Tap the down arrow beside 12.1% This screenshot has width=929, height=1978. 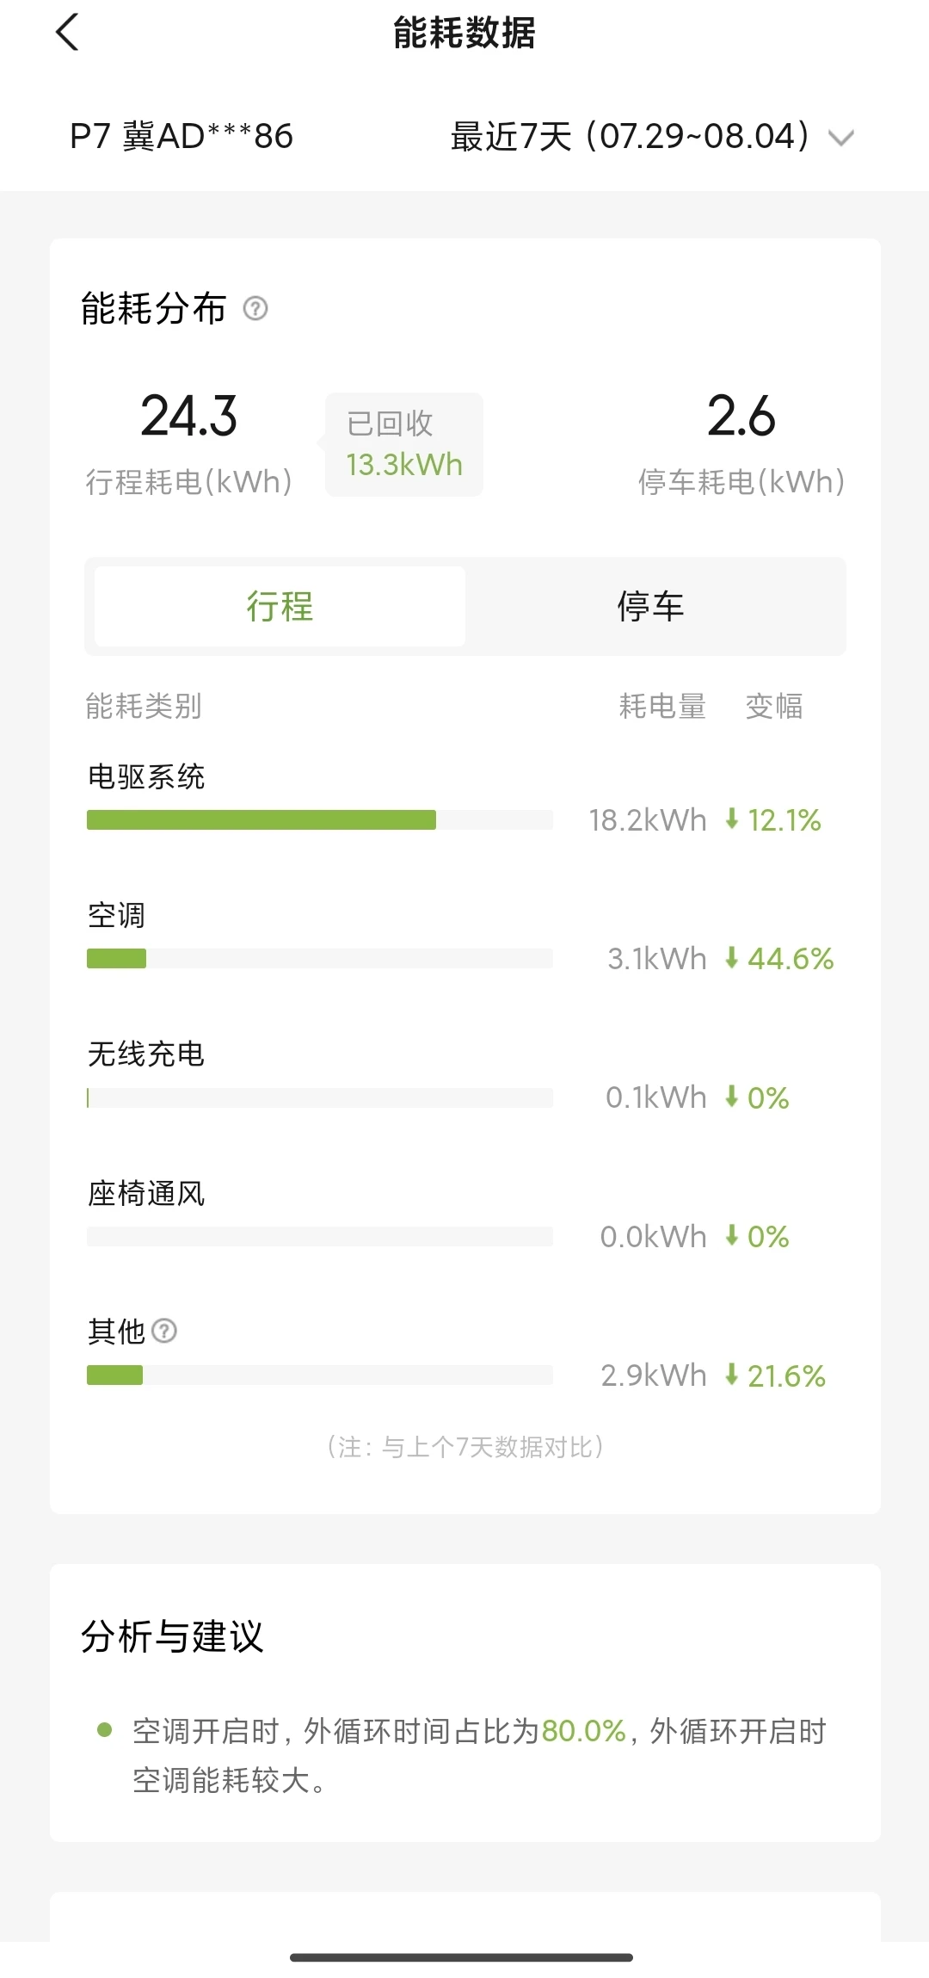732,819
